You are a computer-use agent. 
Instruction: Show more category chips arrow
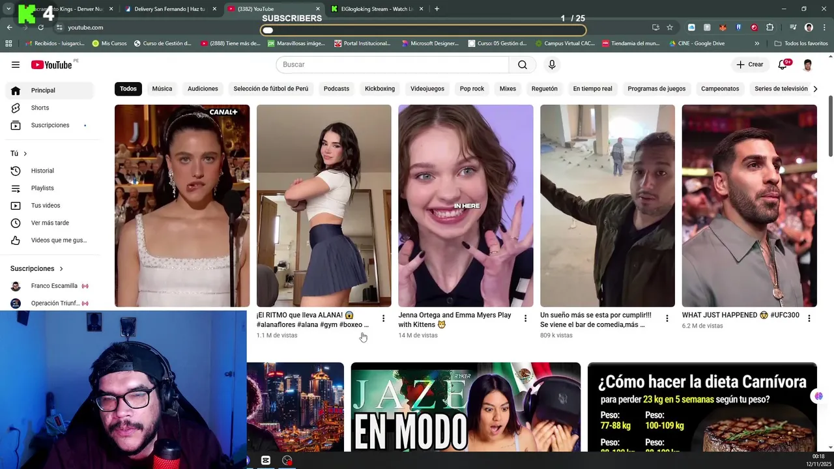[x=815, y=89]
